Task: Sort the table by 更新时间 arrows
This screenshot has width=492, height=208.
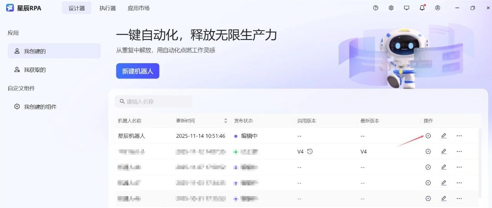Action: 226,121
